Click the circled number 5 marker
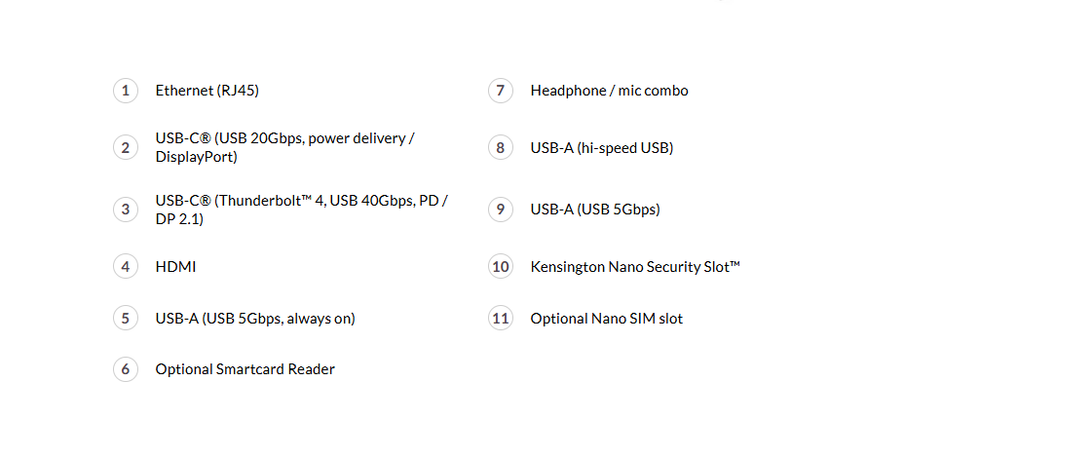This screenshot has width=1092, height=458. point(126,318)
